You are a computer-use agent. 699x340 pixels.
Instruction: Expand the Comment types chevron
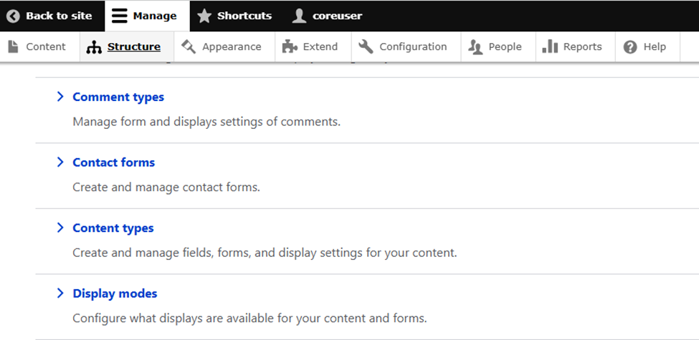pos(60,97)
